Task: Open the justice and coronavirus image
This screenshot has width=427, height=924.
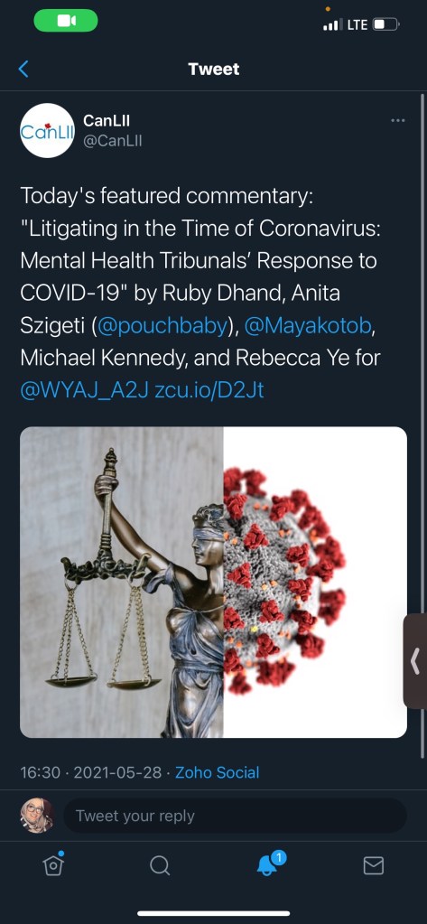Action: coord(213,583)
